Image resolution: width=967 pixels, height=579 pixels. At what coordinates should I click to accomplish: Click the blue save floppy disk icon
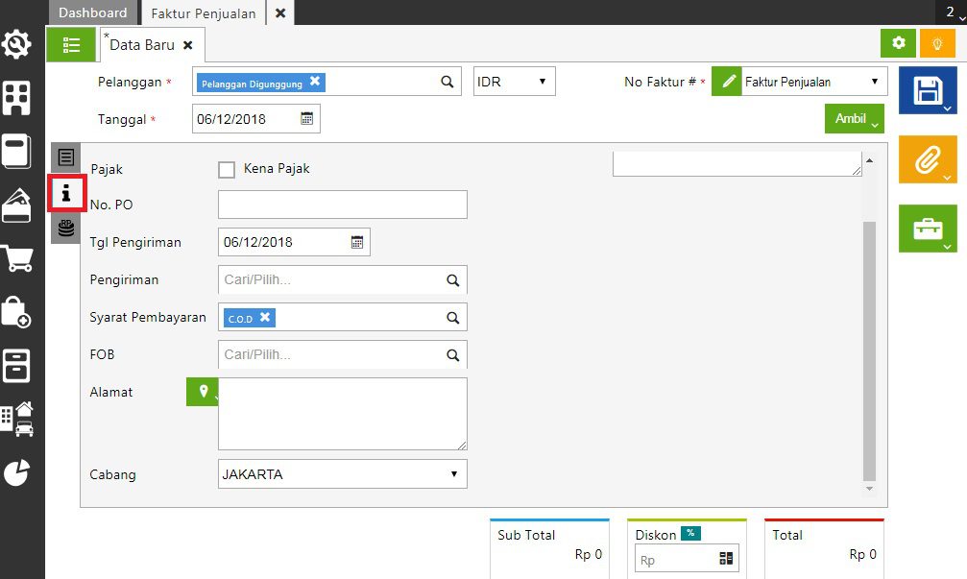coord(927,91)
